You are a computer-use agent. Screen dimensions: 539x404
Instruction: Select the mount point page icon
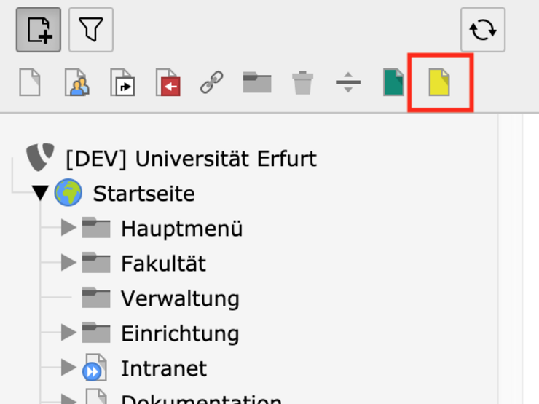pos(167,82)
